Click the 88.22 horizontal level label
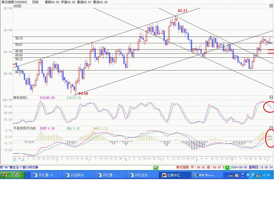The image size is (274, 205). pos(19,59)
